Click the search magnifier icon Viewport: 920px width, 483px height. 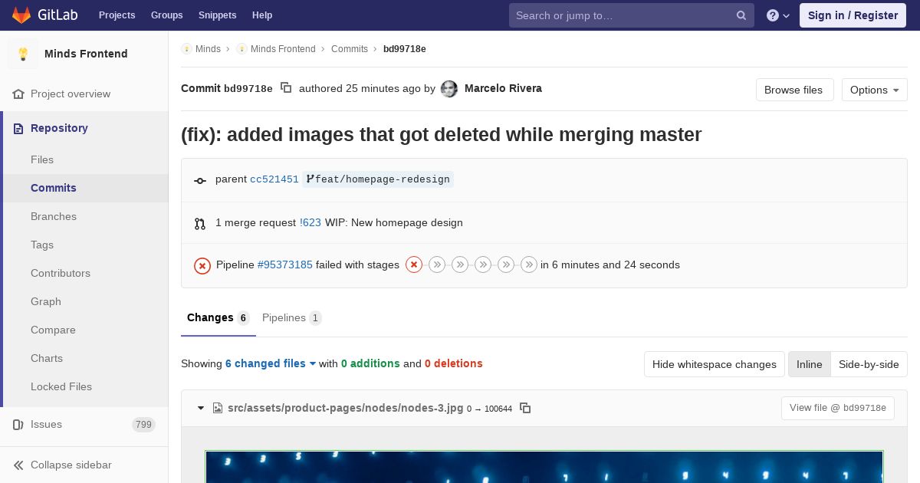coord(741,15)
